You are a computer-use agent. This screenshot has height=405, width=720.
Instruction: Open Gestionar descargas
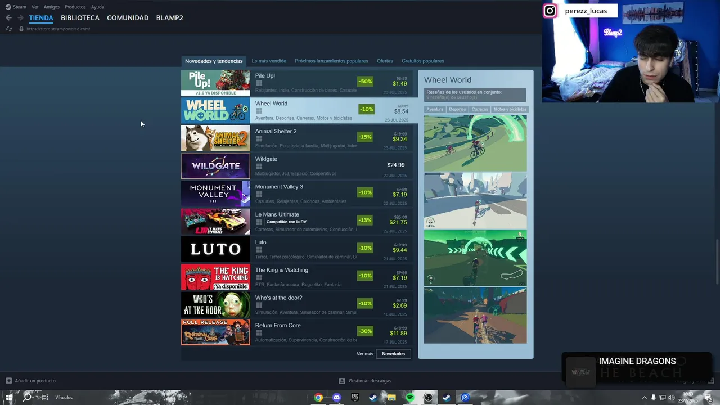pos(370,381)
